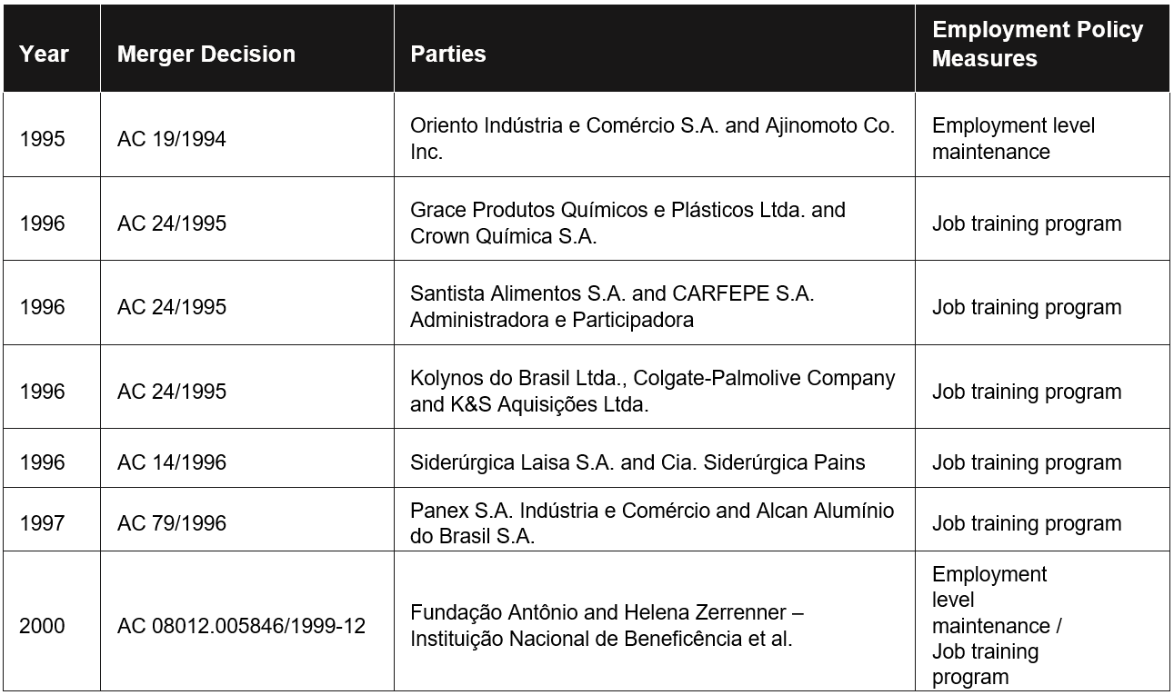1174x695 pixels.
Task: Click the Year column header
Action: pos(52,49)
